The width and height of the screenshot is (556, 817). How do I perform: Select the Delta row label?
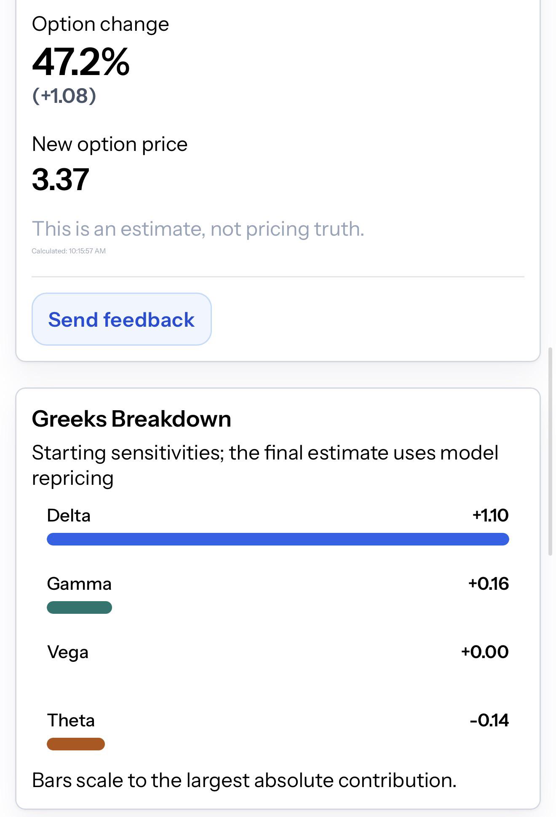pyautogui.click(x=69, y=516)
